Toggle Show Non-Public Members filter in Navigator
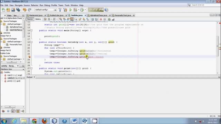The image size is (221, 124). [18, 111]
